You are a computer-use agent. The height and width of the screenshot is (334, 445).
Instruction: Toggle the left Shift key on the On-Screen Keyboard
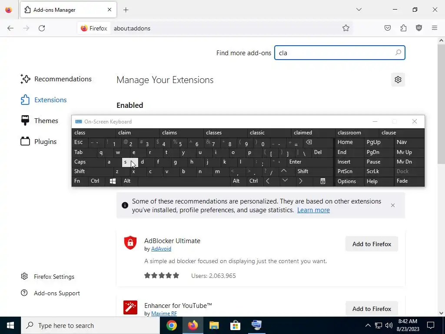(x=92, y=171)
